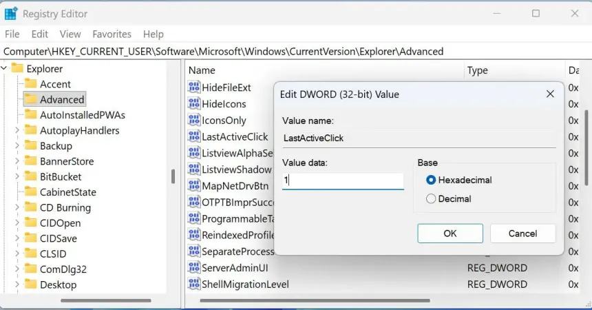Screen dimensions: 592x310
Task: Select the Accent folder icon
Action: 30,84
